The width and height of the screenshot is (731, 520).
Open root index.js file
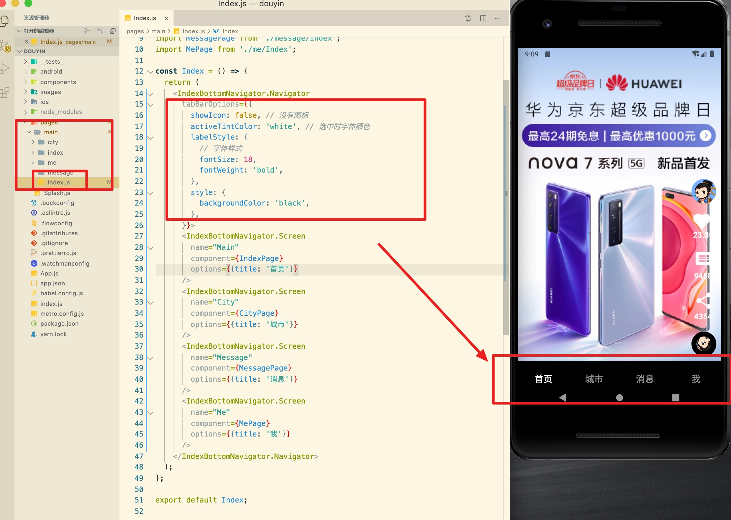(51, 304)
